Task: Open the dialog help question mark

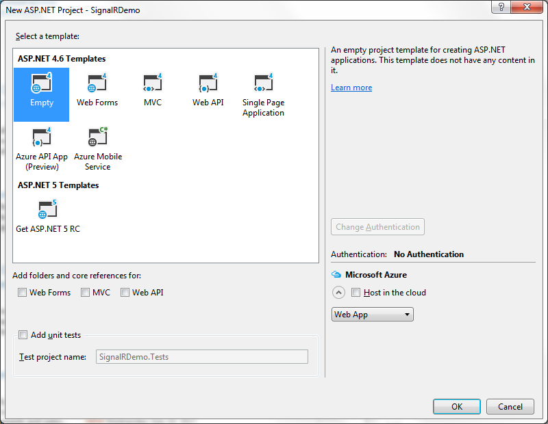Action: [501, 7]
